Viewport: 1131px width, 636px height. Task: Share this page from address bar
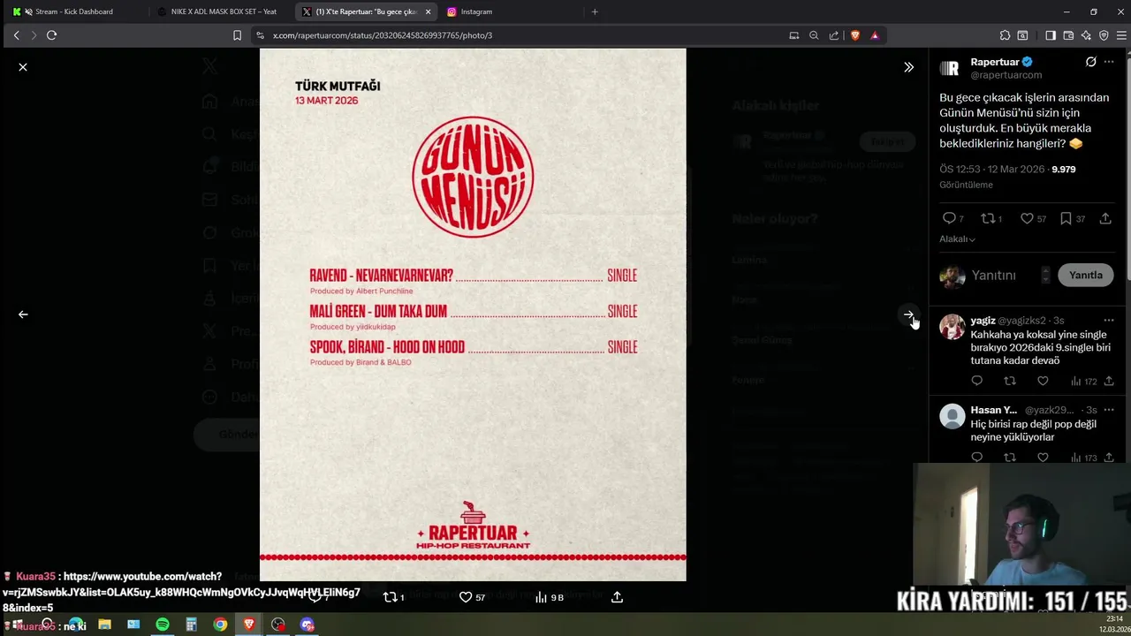(x=834, y=35)
